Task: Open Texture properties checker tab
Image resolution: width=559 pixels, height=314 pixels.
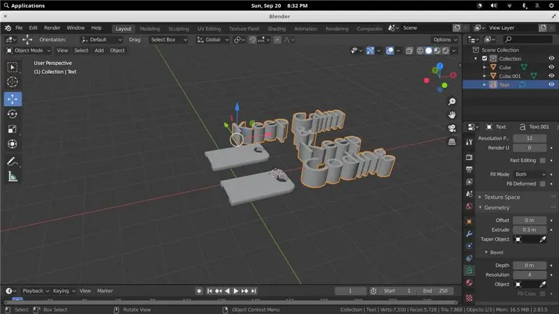Action: [469, 298]
